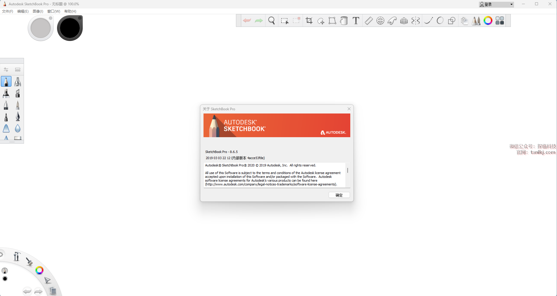Toggle the French Curve tool
Image resolution: width=557 pixels, height=296 pixels.
point(392,20)
